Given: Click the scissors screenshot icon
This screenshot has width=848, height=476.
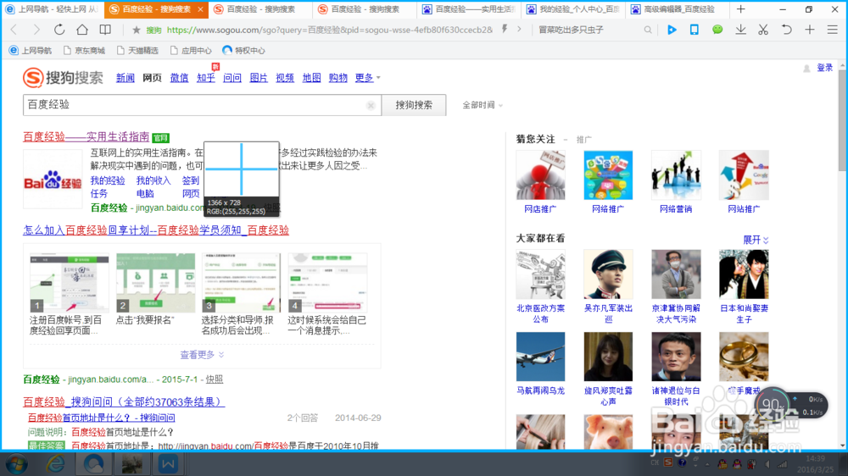Looking at the screenshot, I should click(x=763, y=30).
